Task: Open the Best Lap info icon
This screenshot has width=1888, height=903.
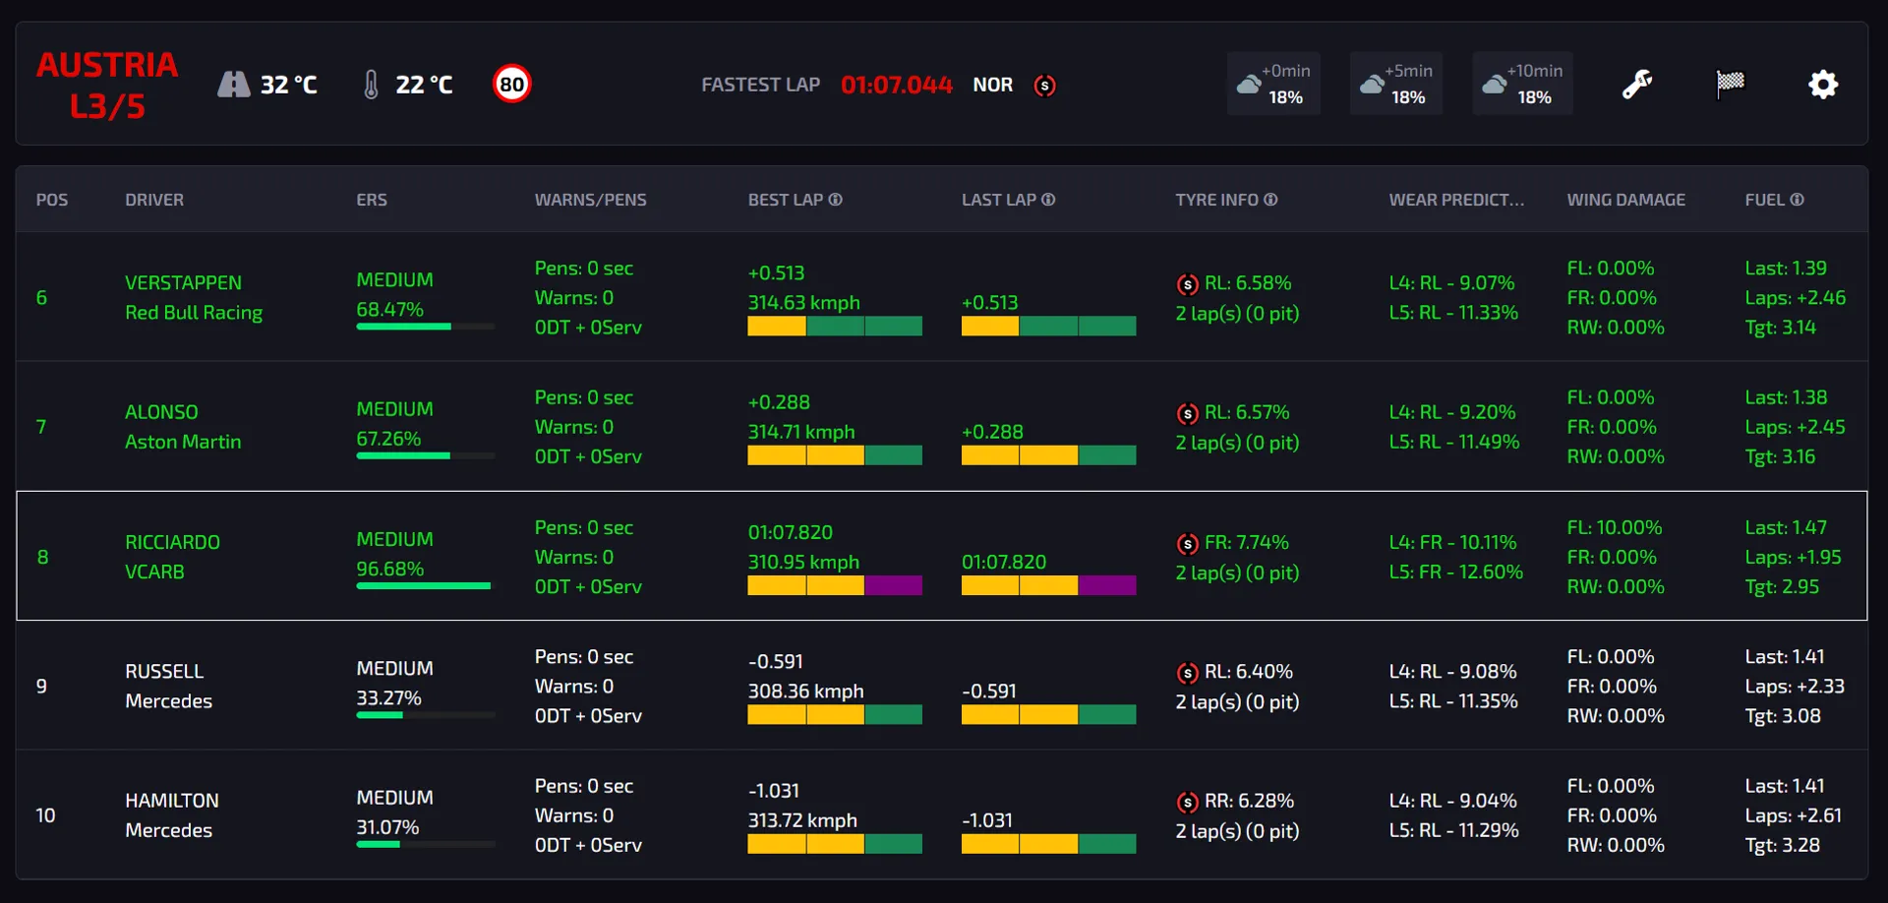Action: click(835, 200)
